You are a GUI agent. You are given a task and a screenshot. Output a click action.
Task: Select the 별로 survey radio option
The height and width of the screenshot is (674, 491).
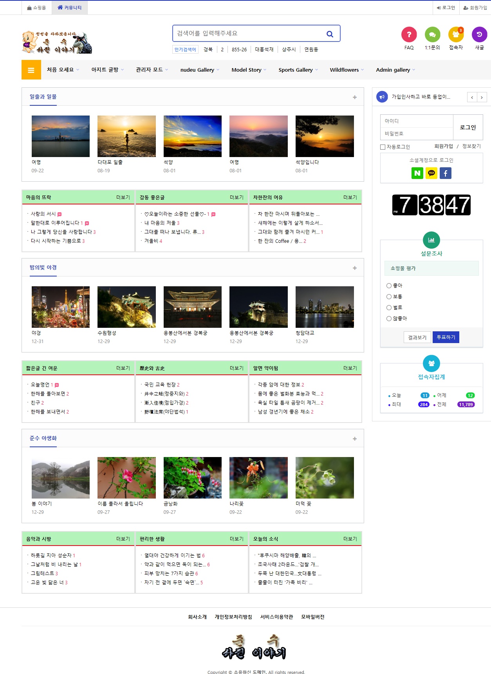click(389, 307)
